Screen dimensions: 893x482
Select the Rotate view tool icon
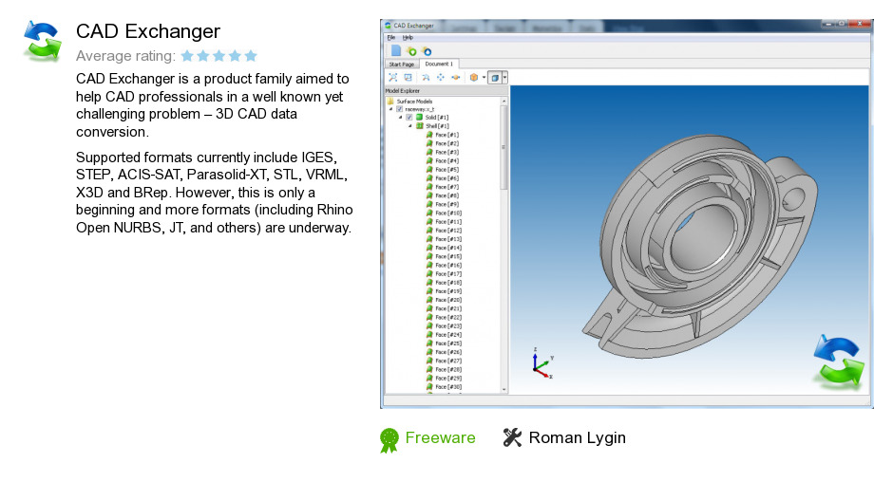pyautogui.click(x=426, y=78)
